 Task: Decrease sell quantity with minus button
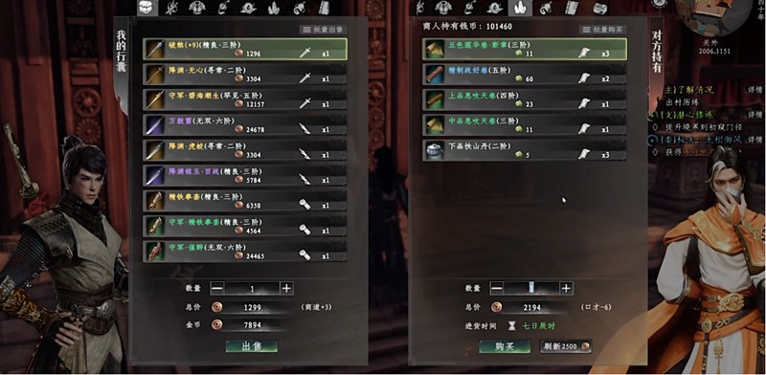coord(217,288)
